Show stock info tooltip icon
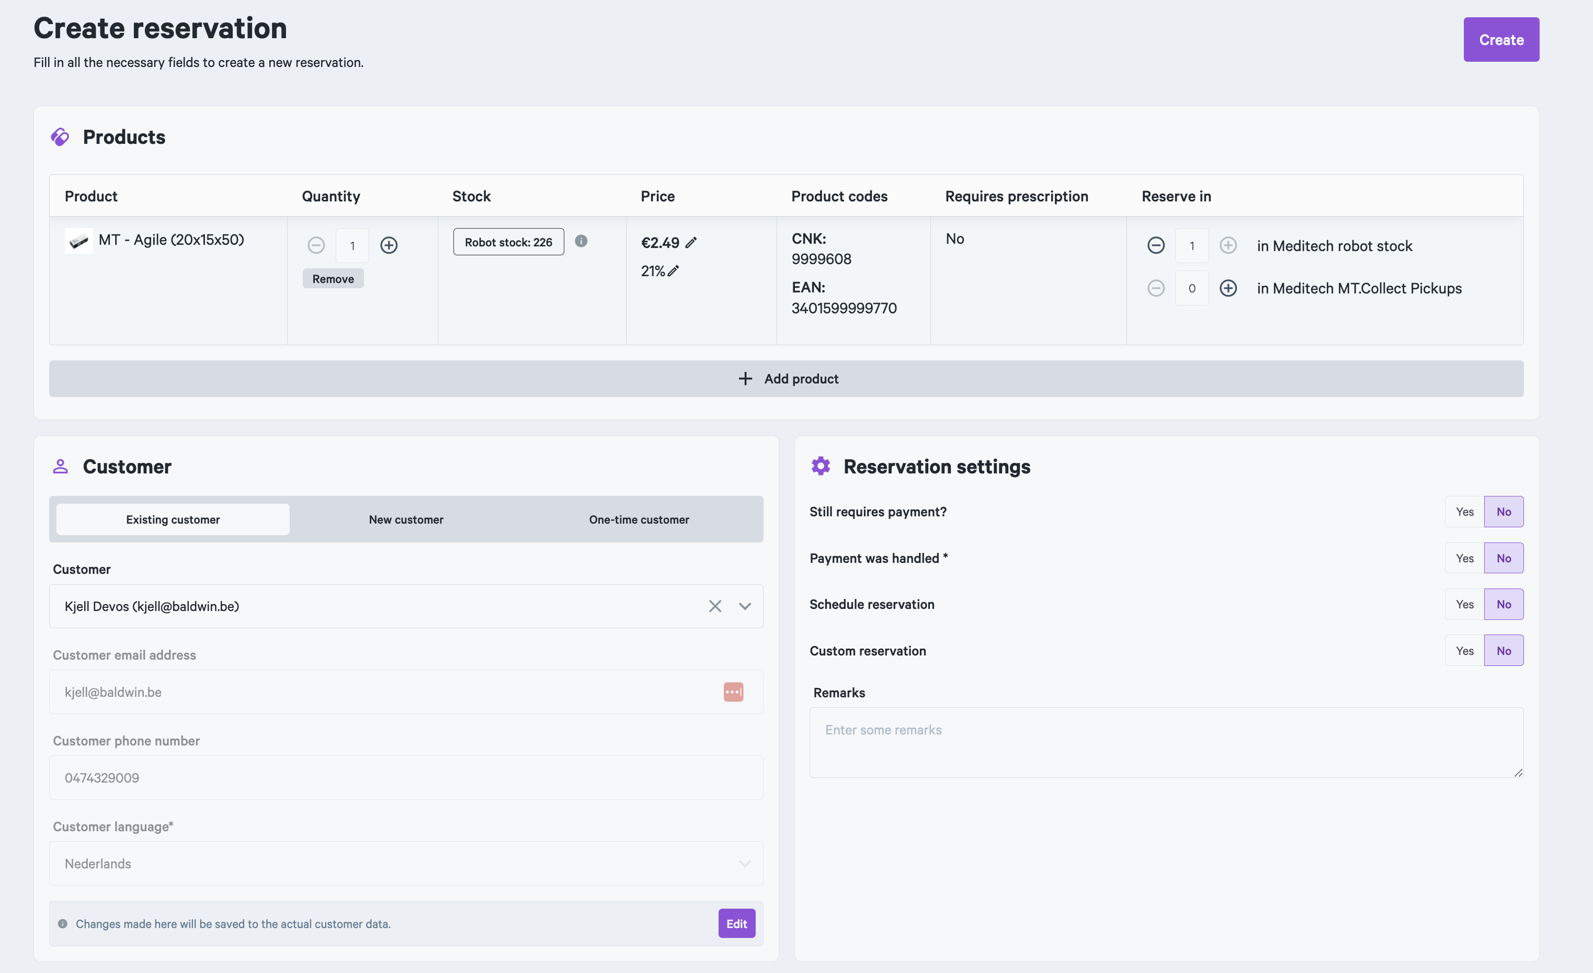The width and height of the screenshot is (1593, 973). 581,241
